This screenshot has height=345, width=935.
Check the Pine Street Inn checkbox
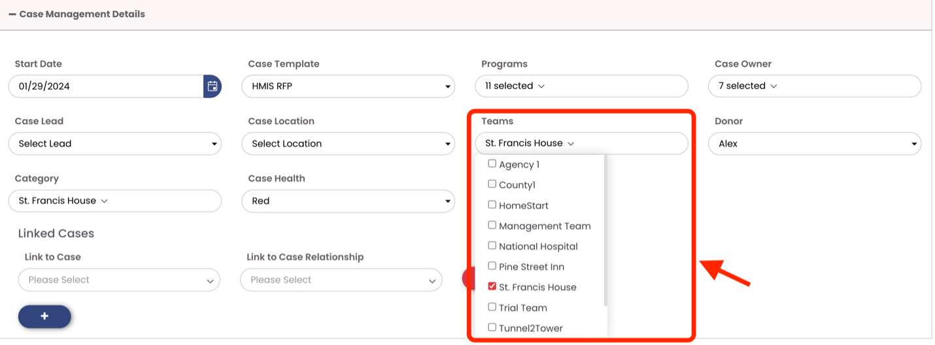click(x=492, y=266)
